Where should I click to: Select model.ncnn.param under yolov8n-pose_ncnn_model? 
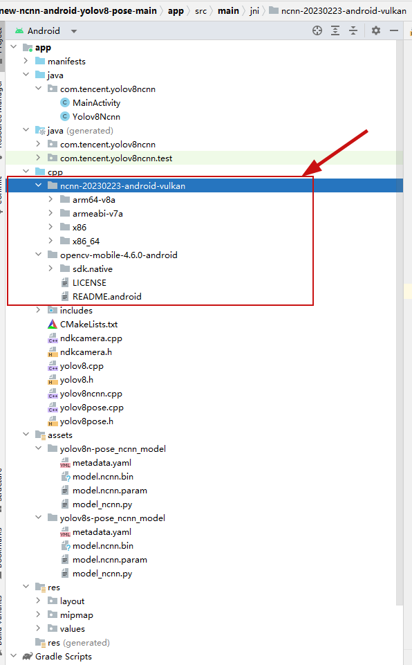110,491
